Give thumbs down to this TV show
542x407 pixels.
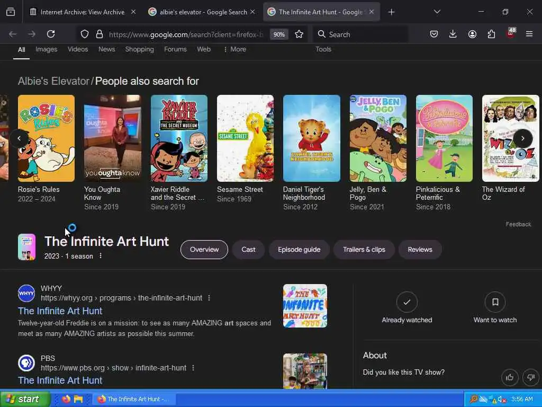(530, 377)
